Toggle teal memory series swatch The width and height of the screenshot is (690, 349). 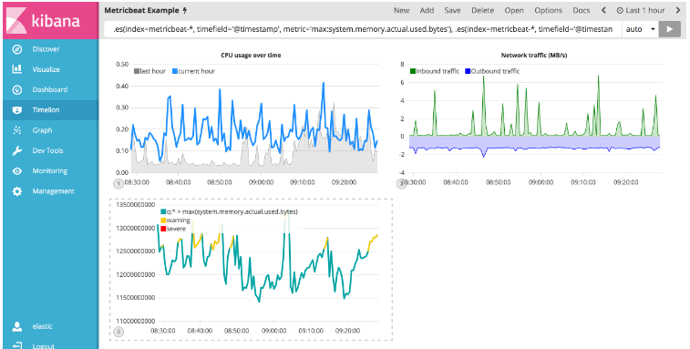point(163,212)
